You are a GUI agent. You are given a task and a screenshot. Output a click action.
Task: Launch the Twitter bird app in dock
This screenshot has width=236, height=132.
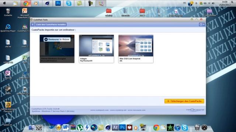tap(51, 128)
